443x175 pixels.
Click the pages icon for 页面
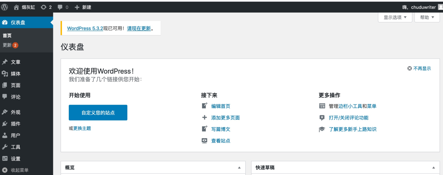pyautogui.click(x=5, y=85)
